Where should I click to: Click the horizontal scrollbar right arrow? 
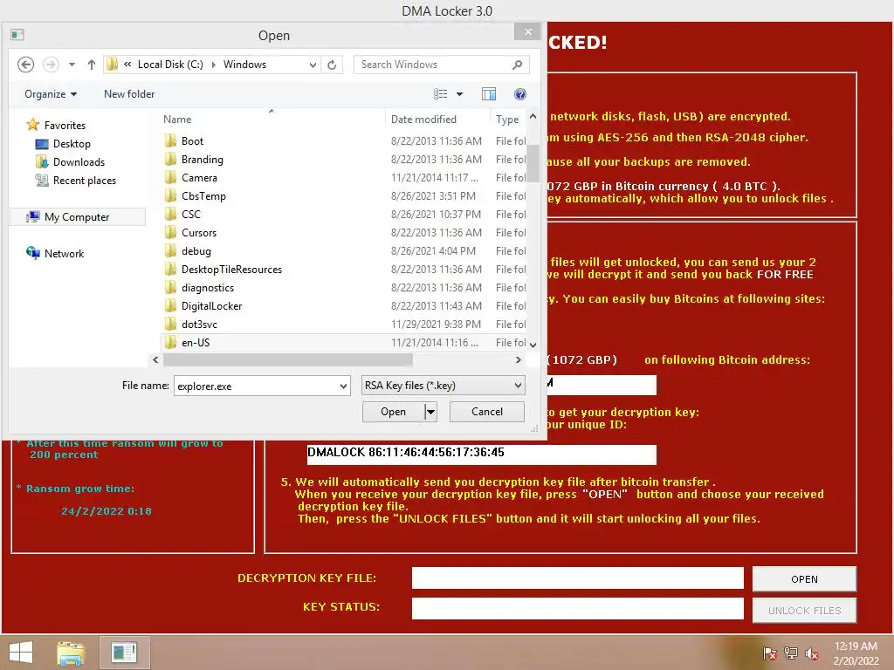[518, 359]
